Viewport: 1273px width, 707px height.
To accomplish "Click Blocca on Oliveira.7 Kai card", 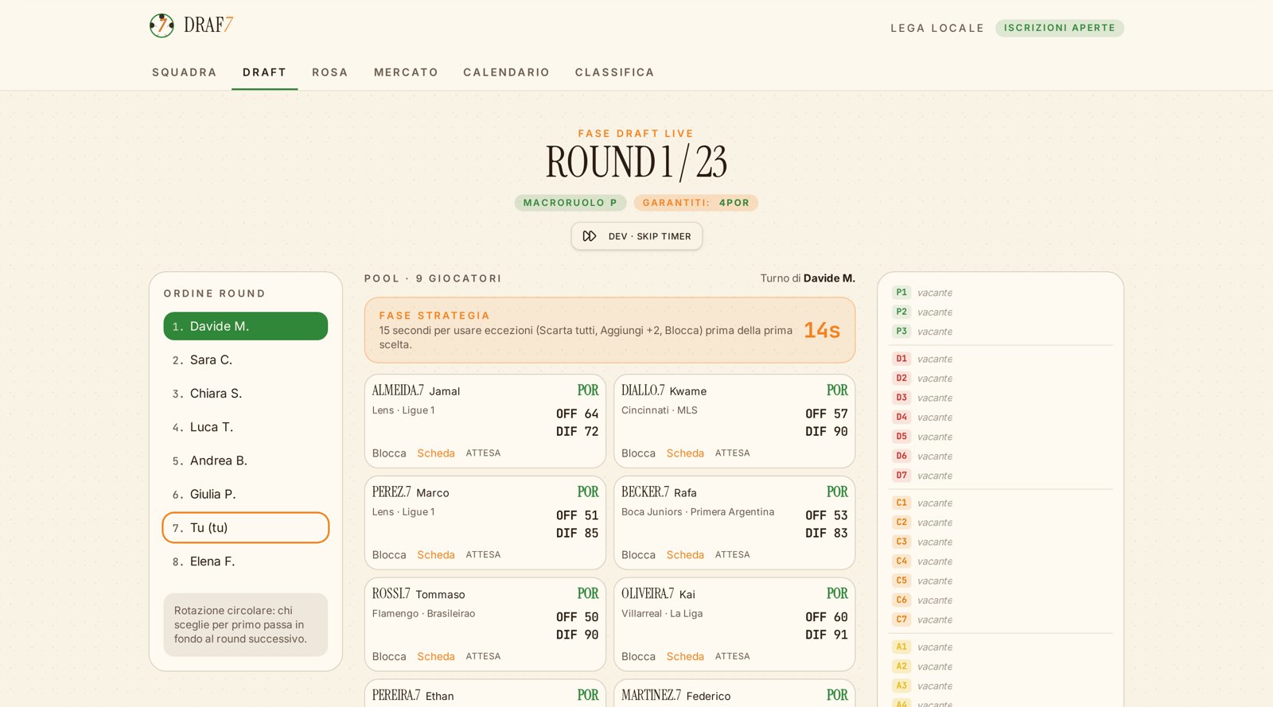I will (638, 657).
